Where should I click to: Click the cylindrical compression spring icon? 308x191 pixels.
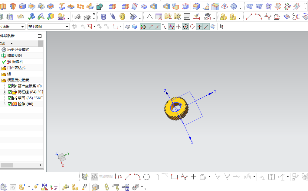[103, 17]
